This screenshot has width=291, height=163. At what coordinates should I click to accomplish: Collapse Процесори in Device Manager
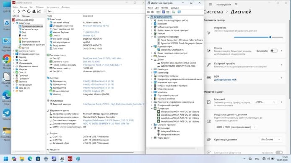pos(152,108)
